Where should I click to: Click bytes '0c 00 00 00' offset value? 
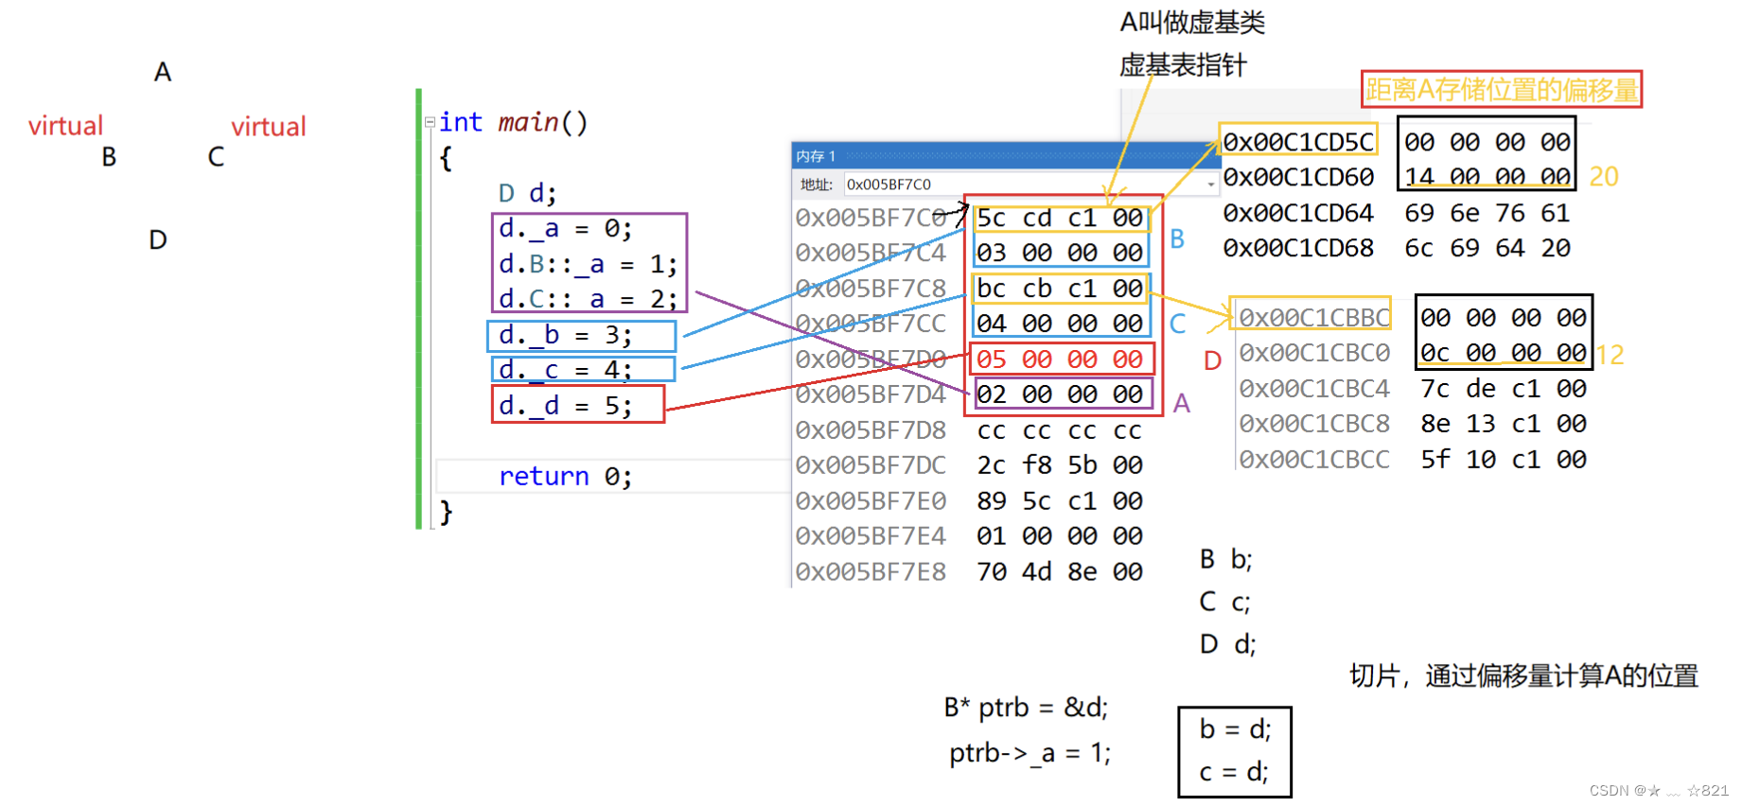click(1504, 353)
